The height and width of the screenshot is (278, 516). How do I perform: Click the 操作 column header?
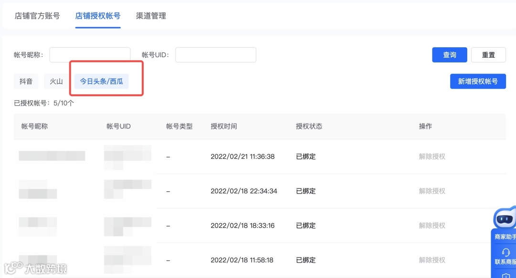[426, 126]
